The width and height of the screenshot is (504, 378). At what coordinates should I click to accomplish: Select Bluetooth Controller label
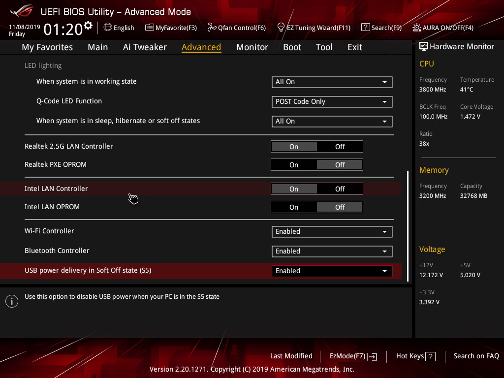[57, 251]
